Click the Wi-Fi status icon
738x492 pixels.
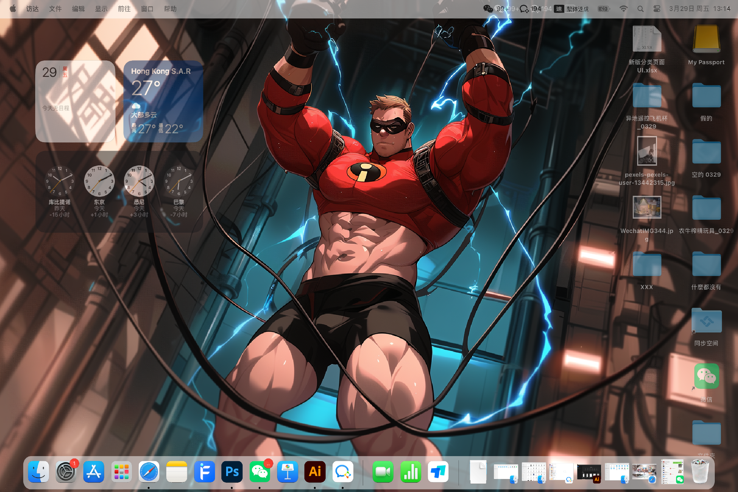point(623,9)
